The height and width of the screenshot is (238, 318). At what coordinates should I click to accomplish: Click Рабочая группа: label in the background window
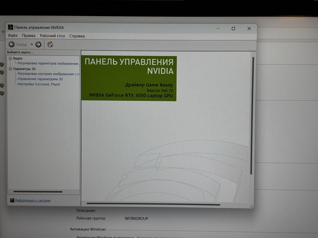pos(91,218)
